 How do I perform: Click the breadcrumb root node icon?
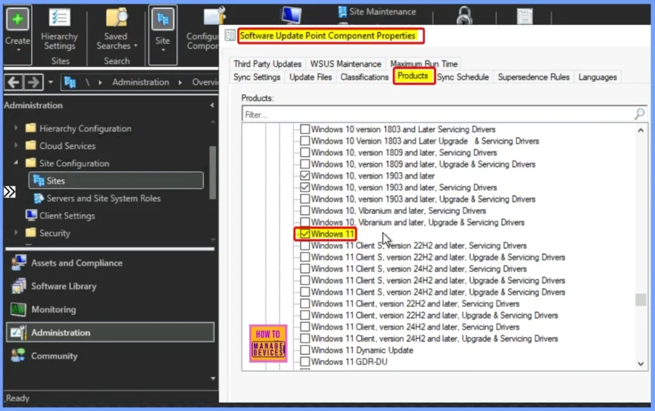point(70,82)
